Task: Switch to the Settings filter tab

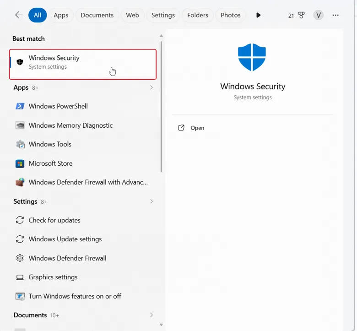Action: pyautogui.click(x=163, y=15)
